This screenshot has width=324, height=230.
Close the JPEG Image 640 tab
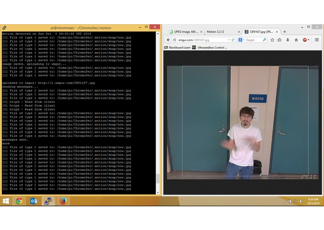tap(201, 32)
